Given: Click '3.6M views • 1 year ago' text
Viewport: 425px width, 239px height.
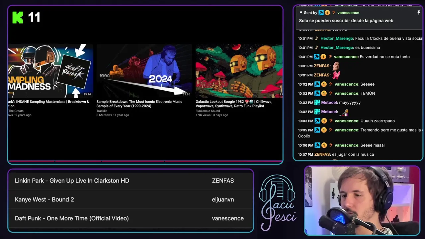Looking at the screenshot, I should [x=113, y=115].
